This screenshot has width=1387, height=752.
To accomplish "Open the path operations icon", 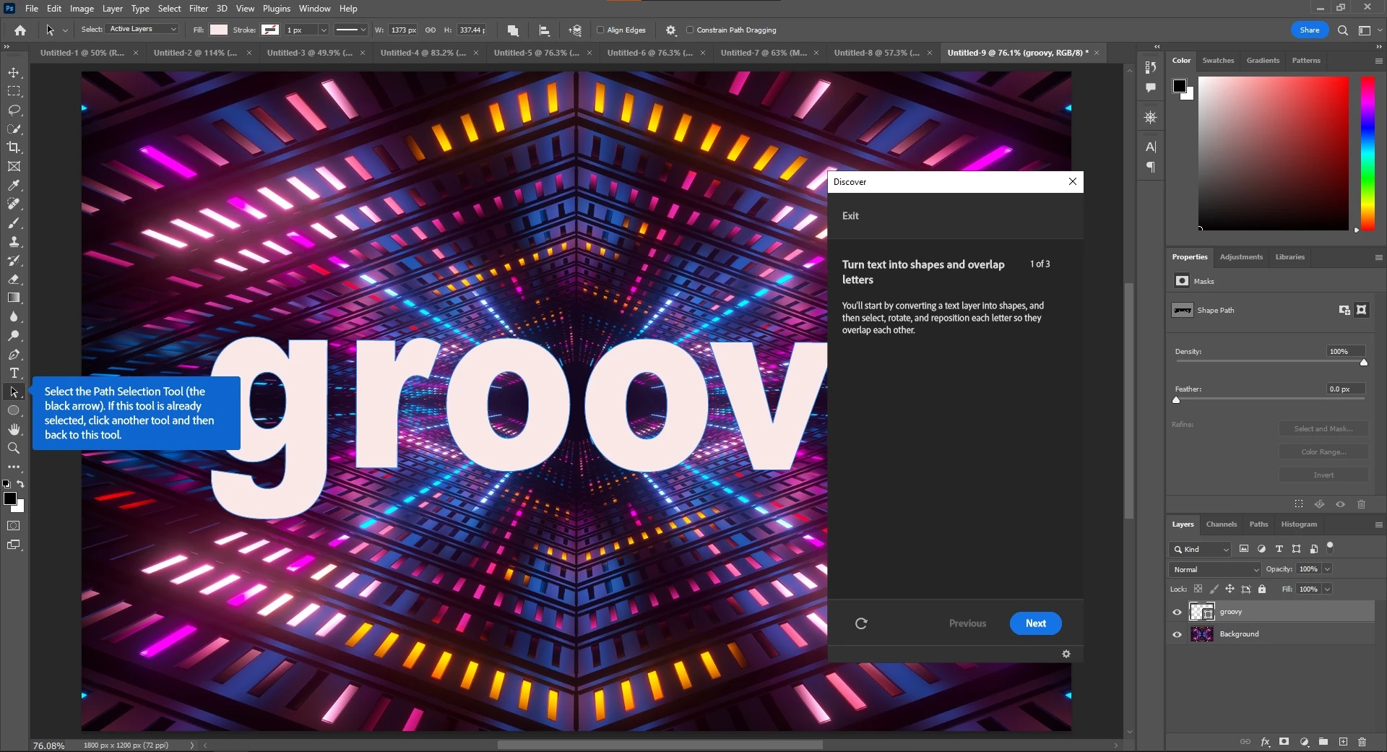I will 513,30.
